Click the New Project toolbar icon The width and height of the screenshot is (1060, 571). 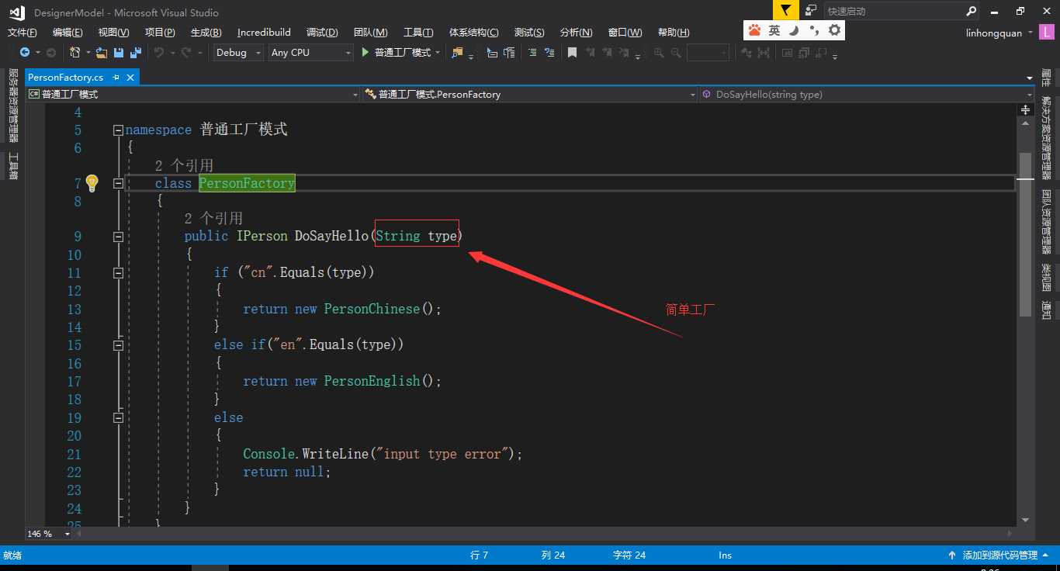click(x=75, y=52)
